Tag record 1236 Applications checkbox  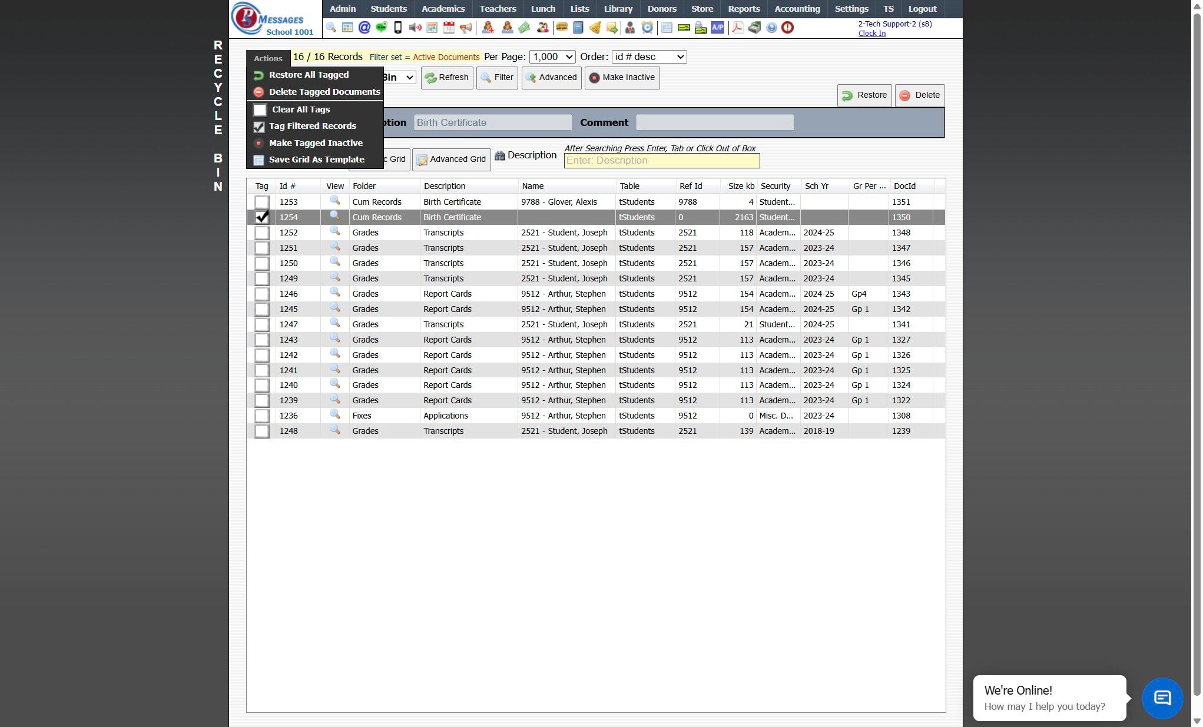click(x=261, y=416)
